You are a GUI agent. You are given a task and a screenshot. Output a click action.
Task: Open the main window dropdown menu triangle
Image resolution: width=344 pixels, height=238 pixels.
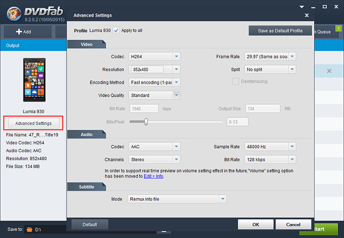[302, 7]
